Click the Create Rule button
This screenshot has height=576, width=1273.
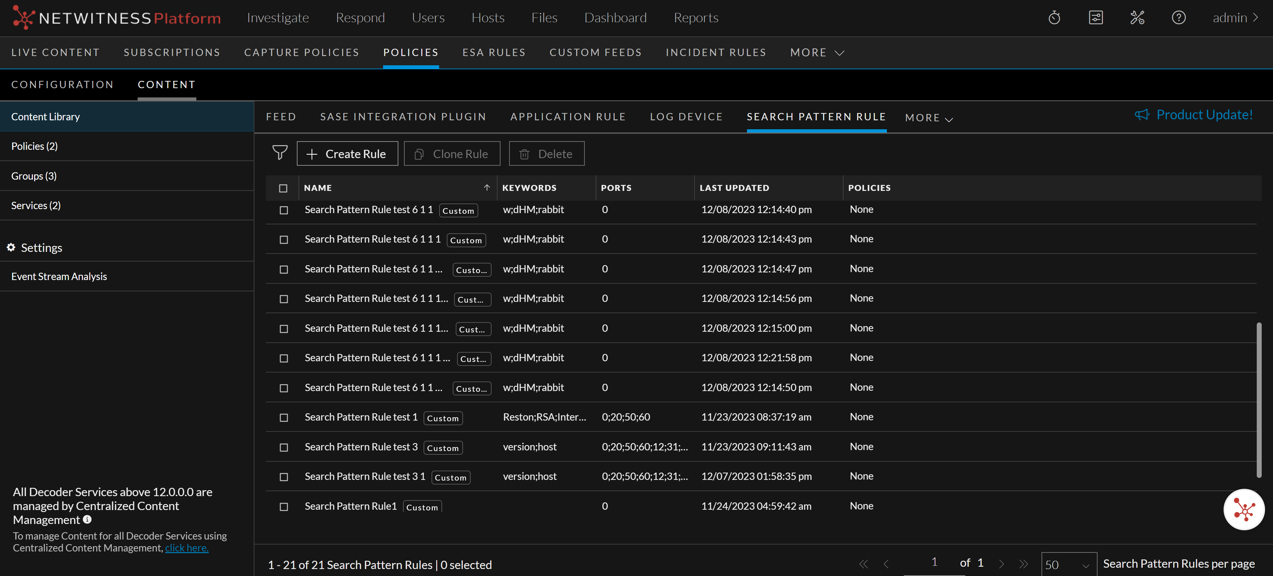[347, 154]
